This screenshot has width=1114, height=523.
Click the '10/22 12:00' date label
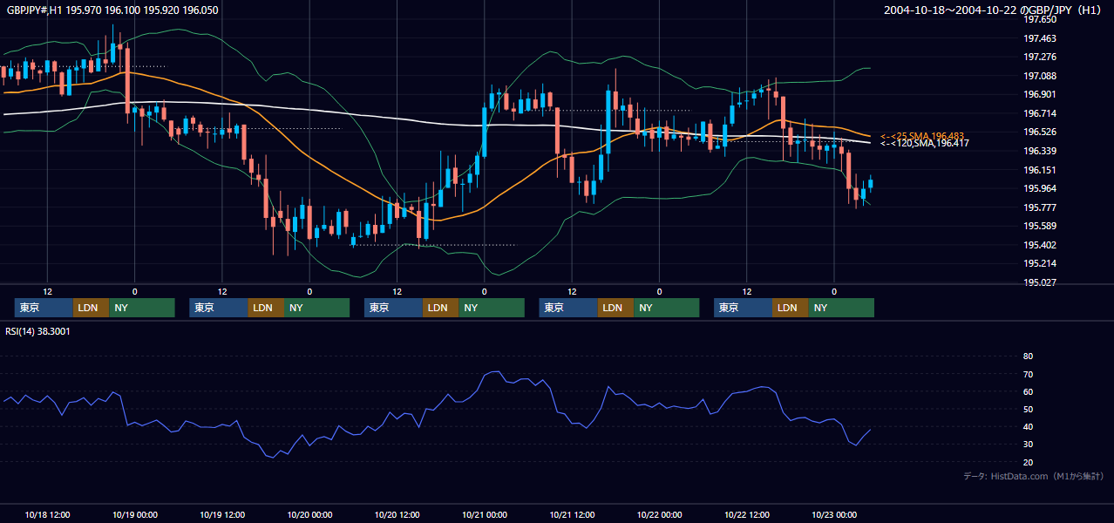pyautogui.click(x=747, y=514)
